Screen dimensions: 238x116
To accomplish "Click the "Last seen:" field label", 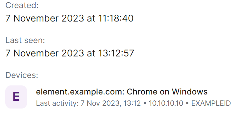I will (x=25, y=40).
